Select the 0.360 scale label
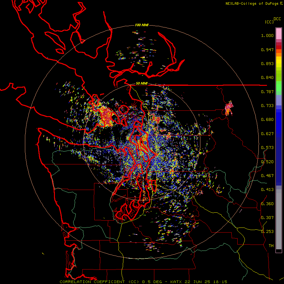Image resolution: width=284 pixels, height=284 pixels. [267, 204]
